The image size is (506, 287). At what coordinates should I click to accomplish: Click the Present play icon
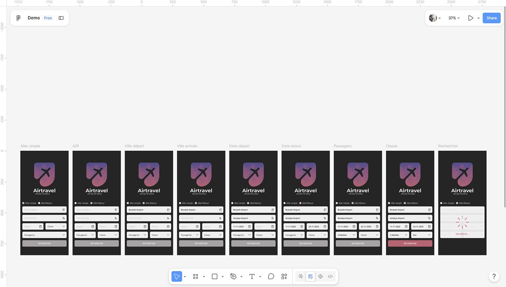pyautogui.click(x=471, y=18)
